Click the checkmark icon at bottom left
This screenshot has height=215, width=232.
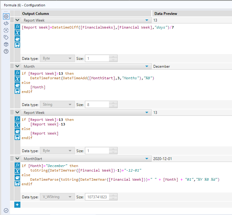click(6, 210)
